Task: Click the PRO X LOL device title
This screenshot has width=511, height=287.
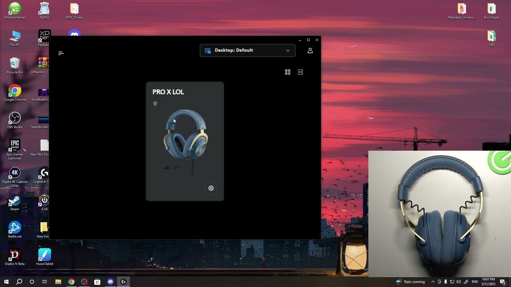Action: [168, 92]
